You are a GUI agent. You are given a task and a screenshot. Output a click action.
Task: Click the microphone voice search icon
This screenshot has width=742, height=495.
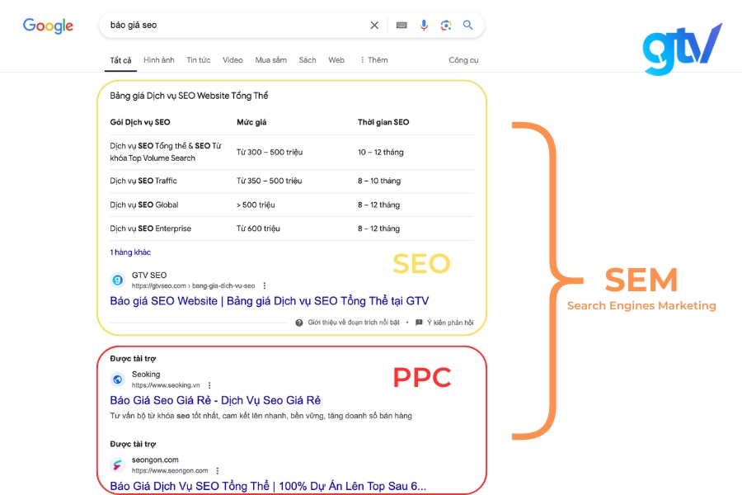click(x=424, y=26)
